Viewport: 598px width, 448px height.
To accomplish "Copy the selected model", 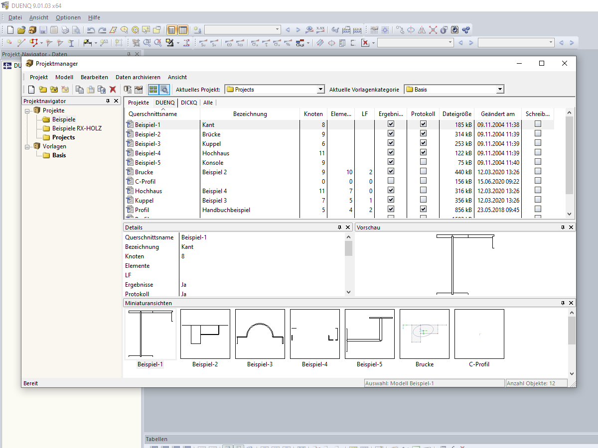I will coord(80,90).
